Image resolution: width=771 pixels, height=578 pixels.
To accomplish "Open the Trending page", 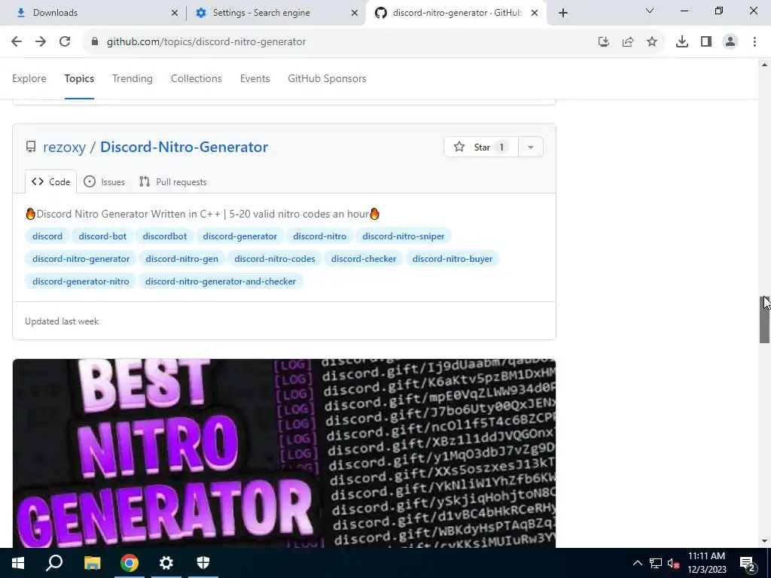I will tap(133, 78).
